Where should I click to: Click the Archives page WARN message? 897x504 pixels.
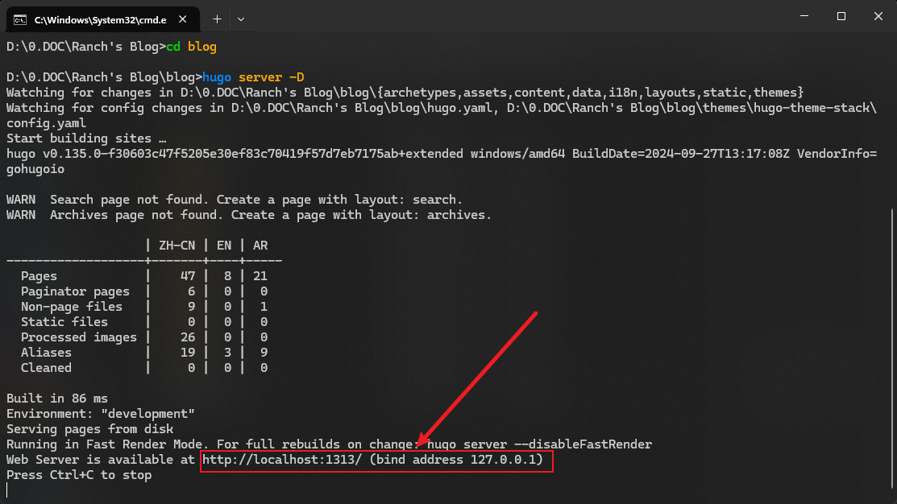pos(248,215)
